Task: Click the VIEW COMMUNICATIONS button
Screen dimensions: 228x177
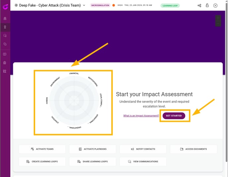Action: click(143, 161)
